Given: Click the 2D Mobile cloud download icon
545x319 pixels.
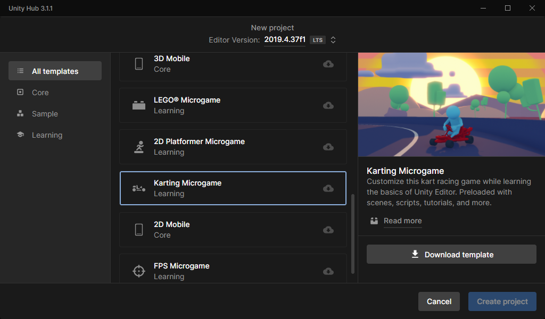Looking at the screenshot, I should pos(328,230).
